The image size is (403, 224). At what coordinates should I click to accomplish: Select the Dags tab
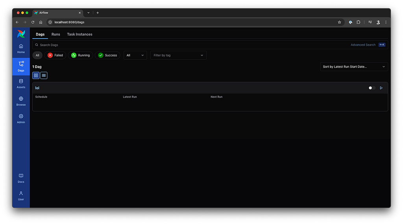pyautogui.click(x=40, y=34)
